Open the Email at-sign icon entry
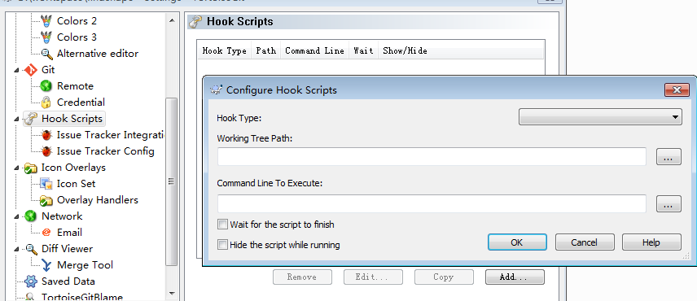 pyautogui.click(x=46, y=233)
